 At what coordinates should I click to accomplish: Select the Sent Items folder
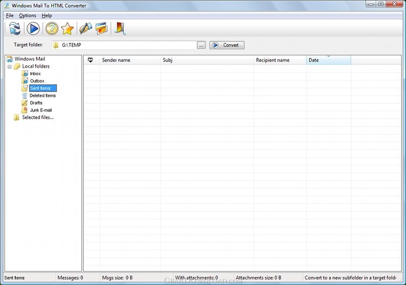[43, 88]
